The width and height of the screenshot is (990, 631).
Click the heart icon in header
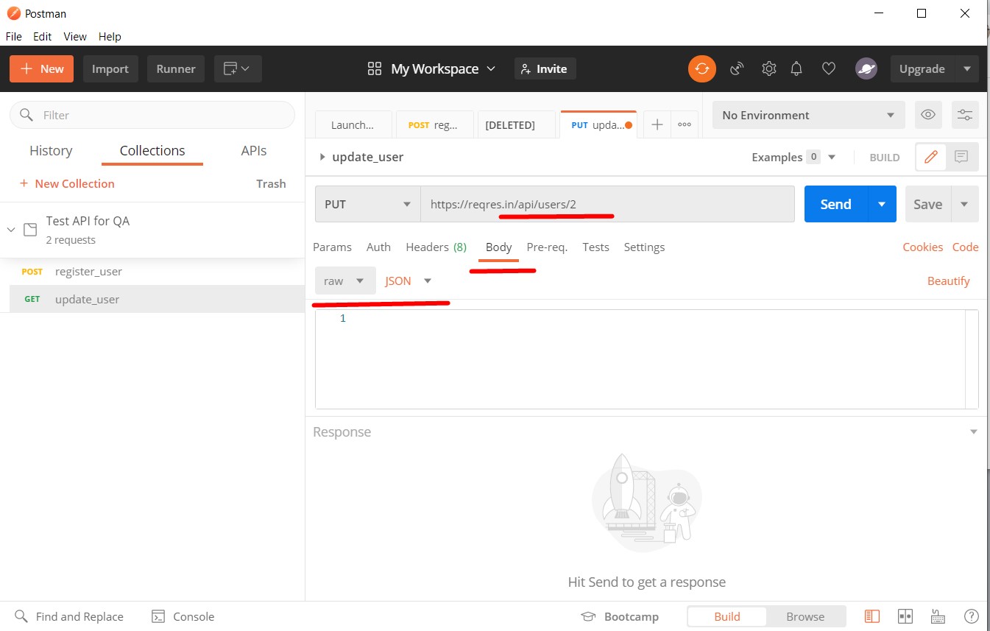pyautogui.click(x=829, y=68)
